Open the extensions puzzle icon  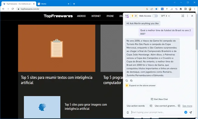click(x=181, y=9)
